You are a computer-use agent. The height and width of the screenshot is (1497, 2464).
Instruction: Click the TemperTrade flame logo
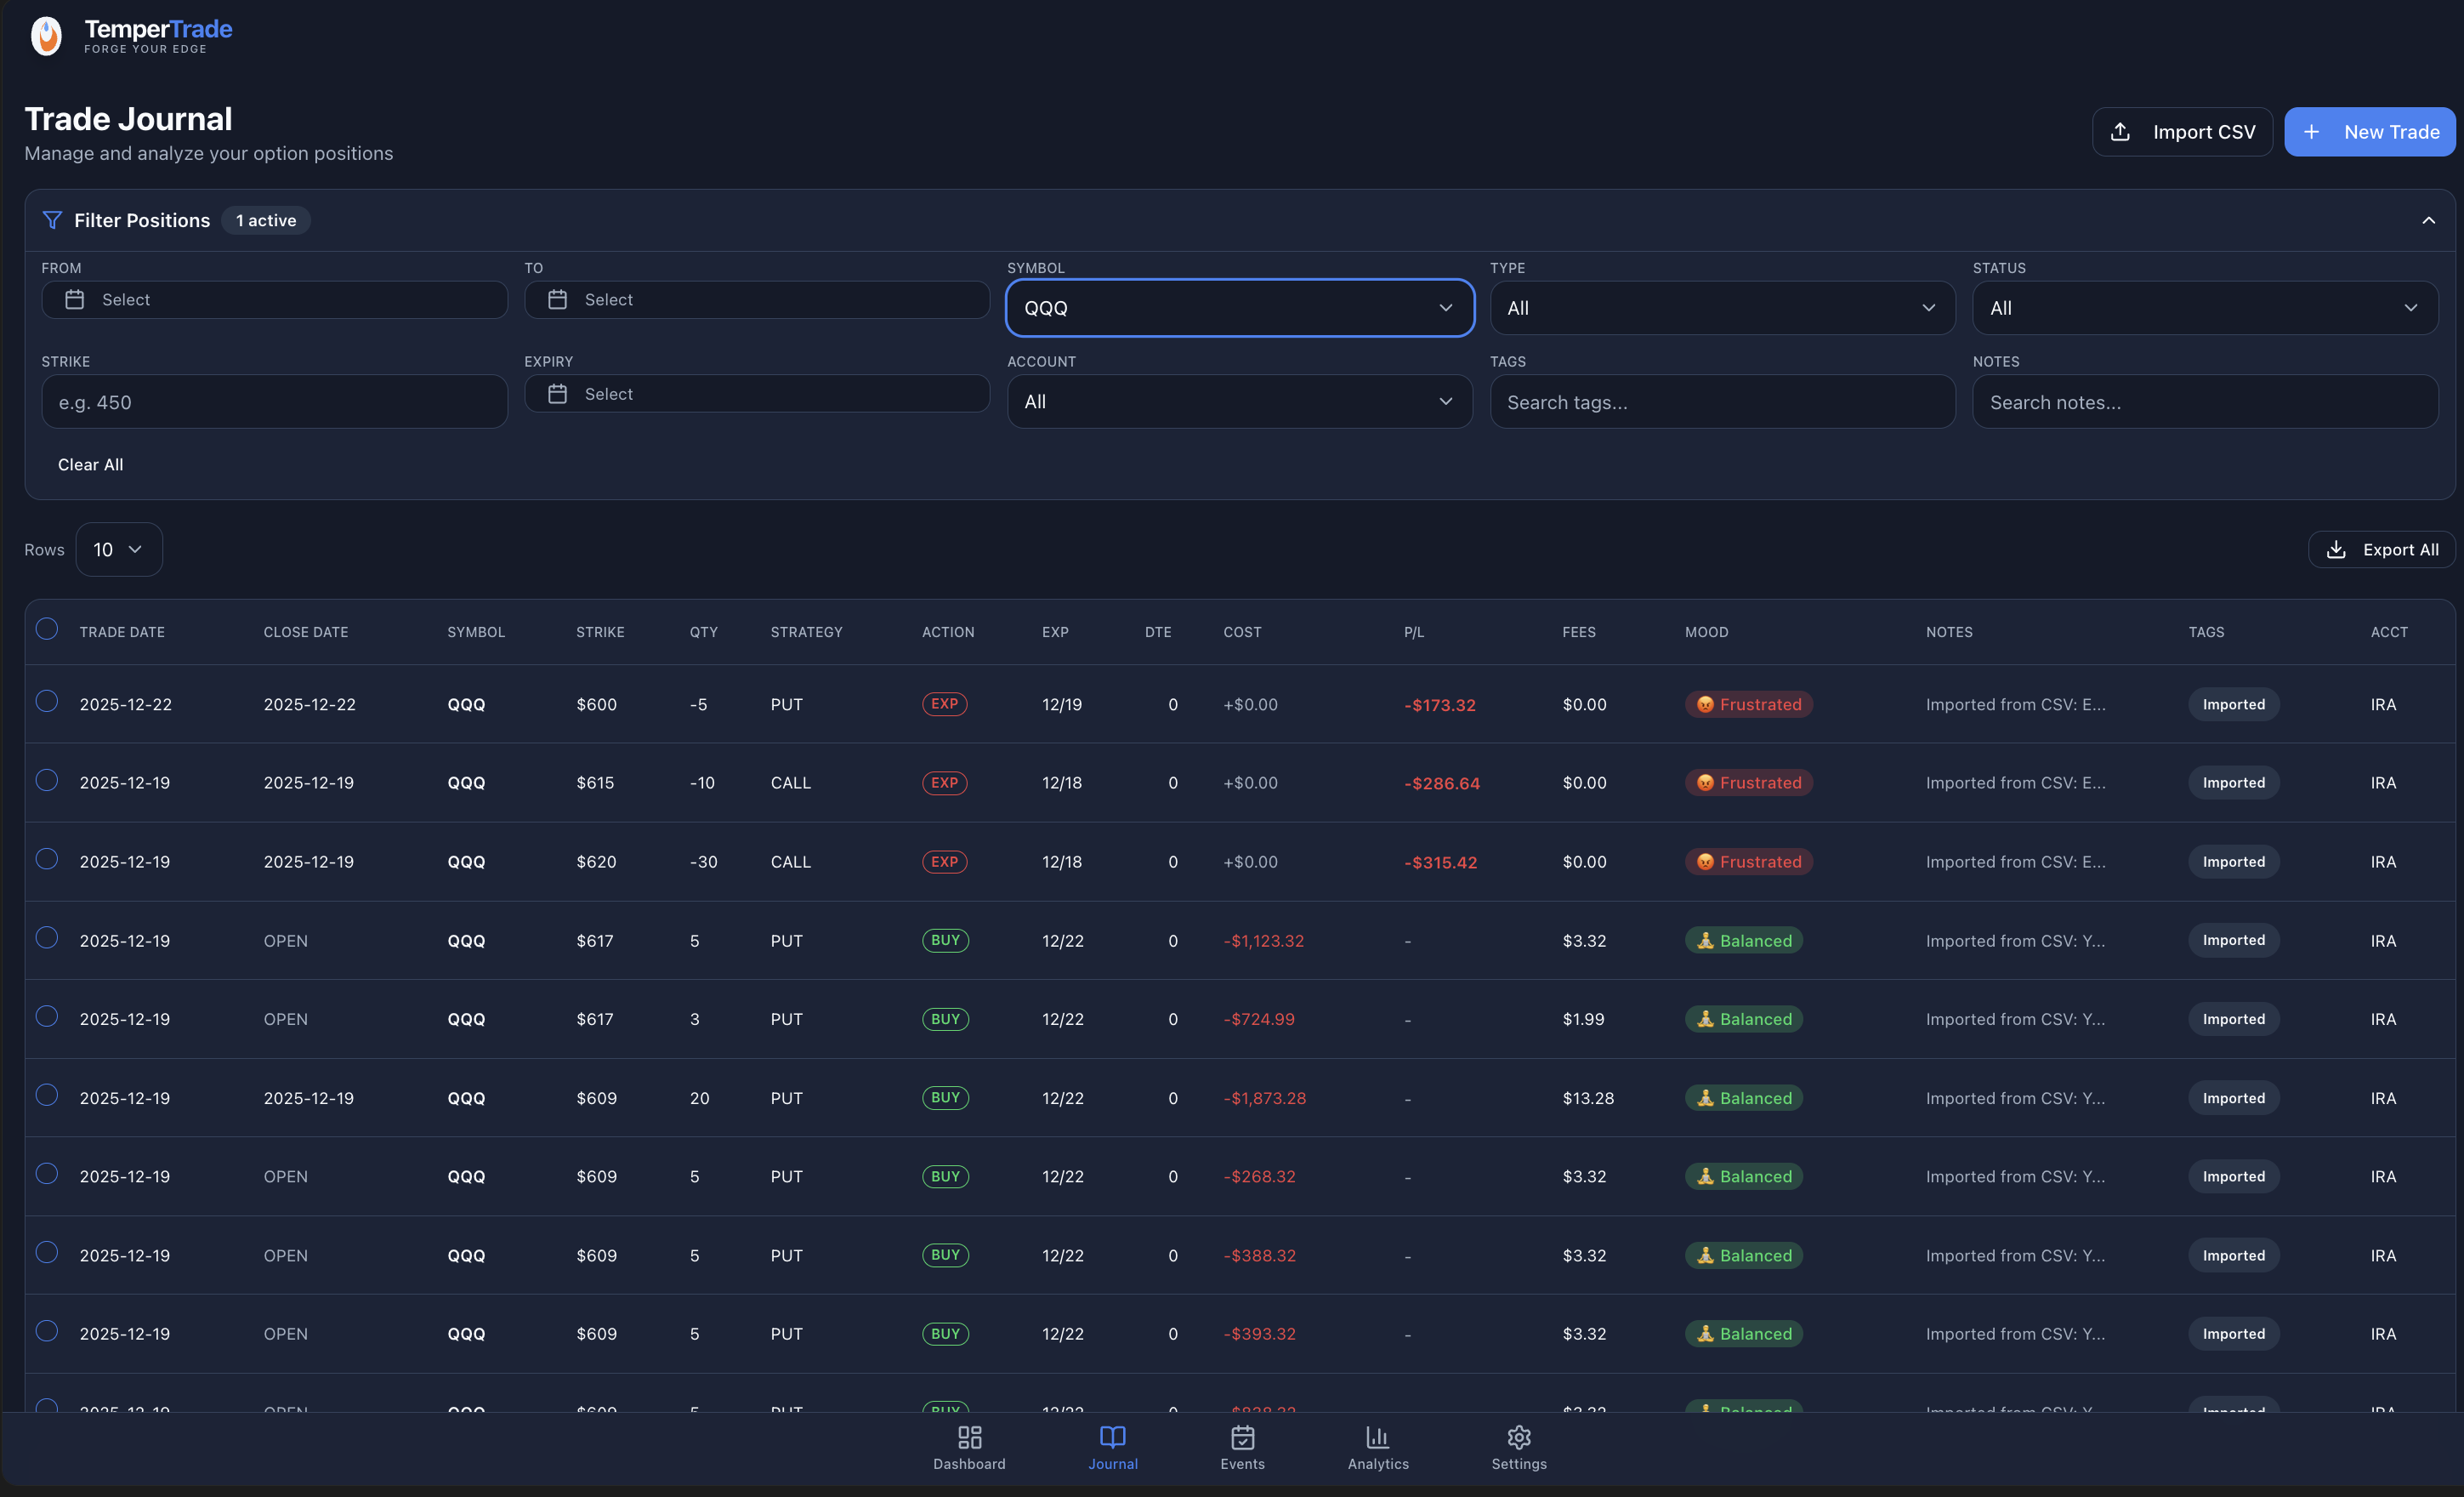pos(46,36)
